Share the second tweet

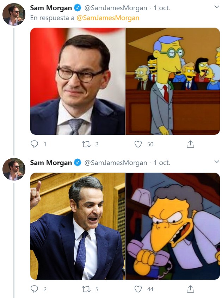[190, 289]
